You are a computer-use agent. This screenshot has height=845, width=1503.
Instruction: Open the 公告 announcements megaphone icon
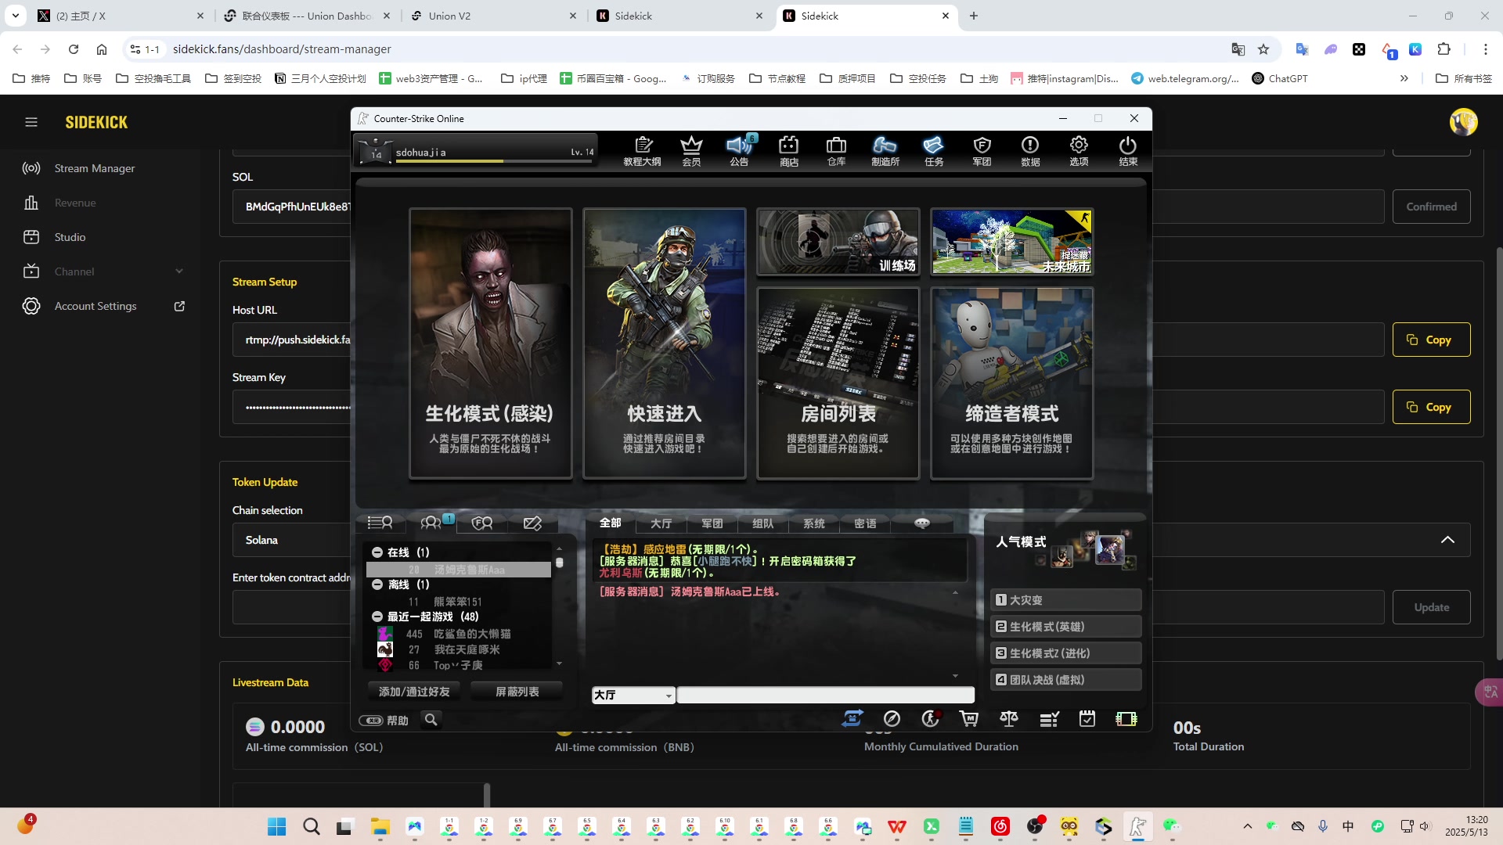[x=739, y=151]
